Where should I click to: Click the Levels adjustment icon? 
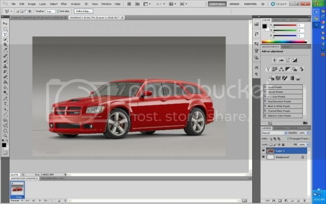pyautogui.click(x=281, y=60)
